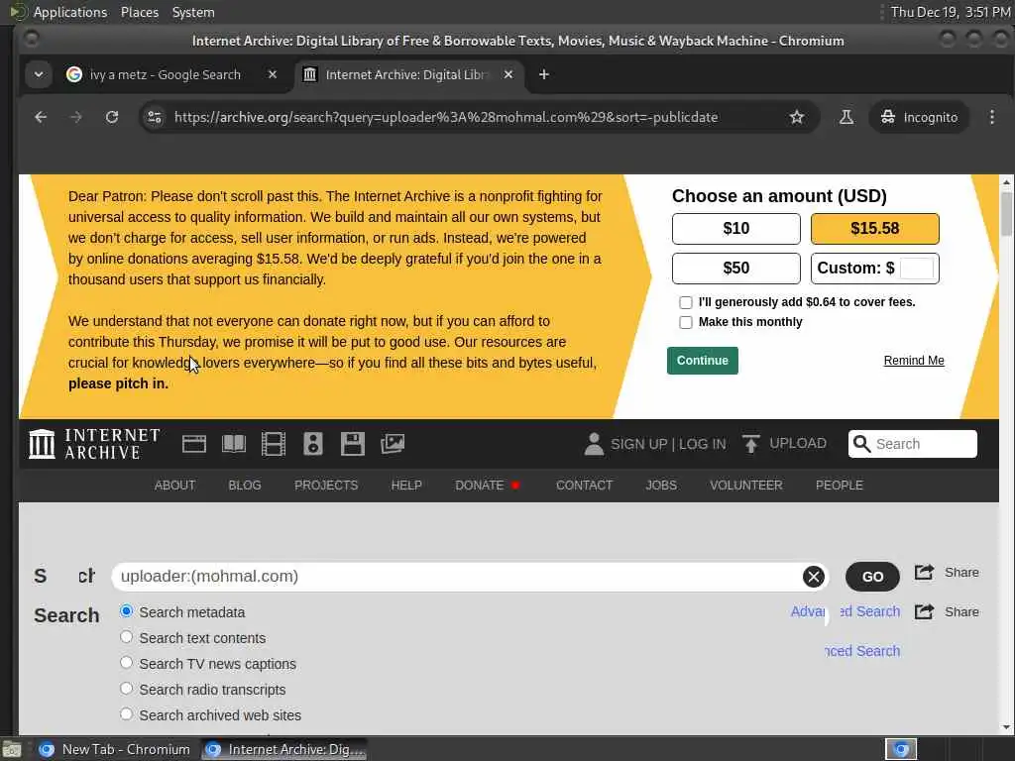Open the Texts book icon

[x=234, y=444]
